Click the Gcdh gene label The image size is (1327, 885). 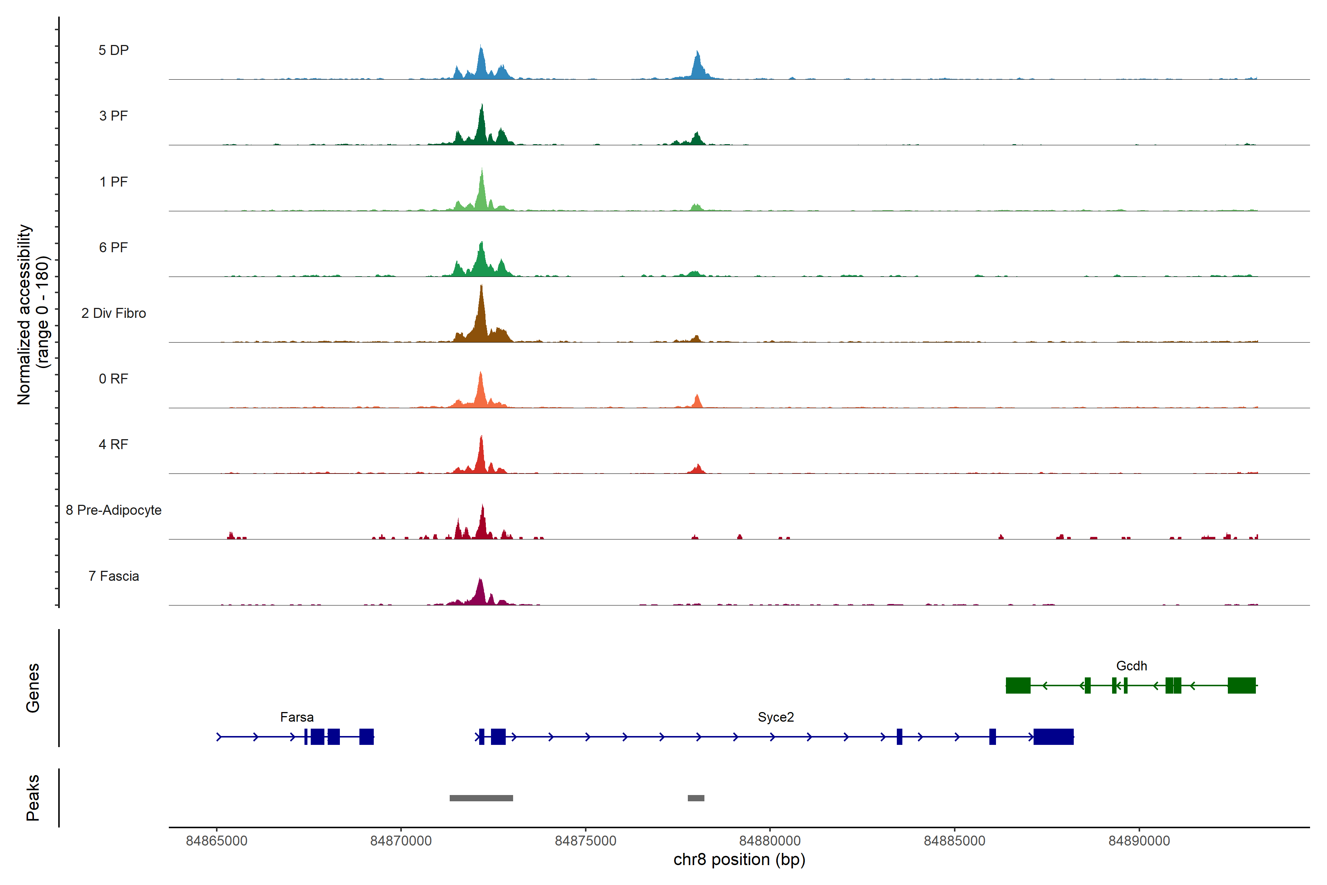(x=1131, y=666)
